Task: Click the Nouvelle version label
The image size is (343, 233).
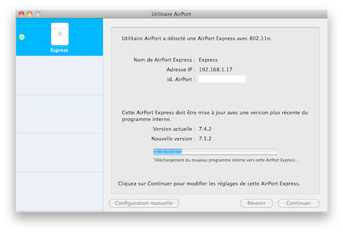Action: pos(173,139)
